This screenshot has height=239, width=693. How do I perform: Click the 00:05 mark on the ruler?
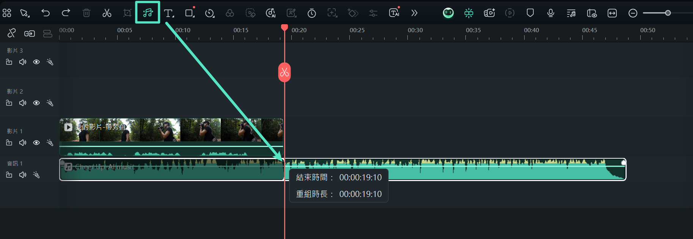click(x=124, y=30)
